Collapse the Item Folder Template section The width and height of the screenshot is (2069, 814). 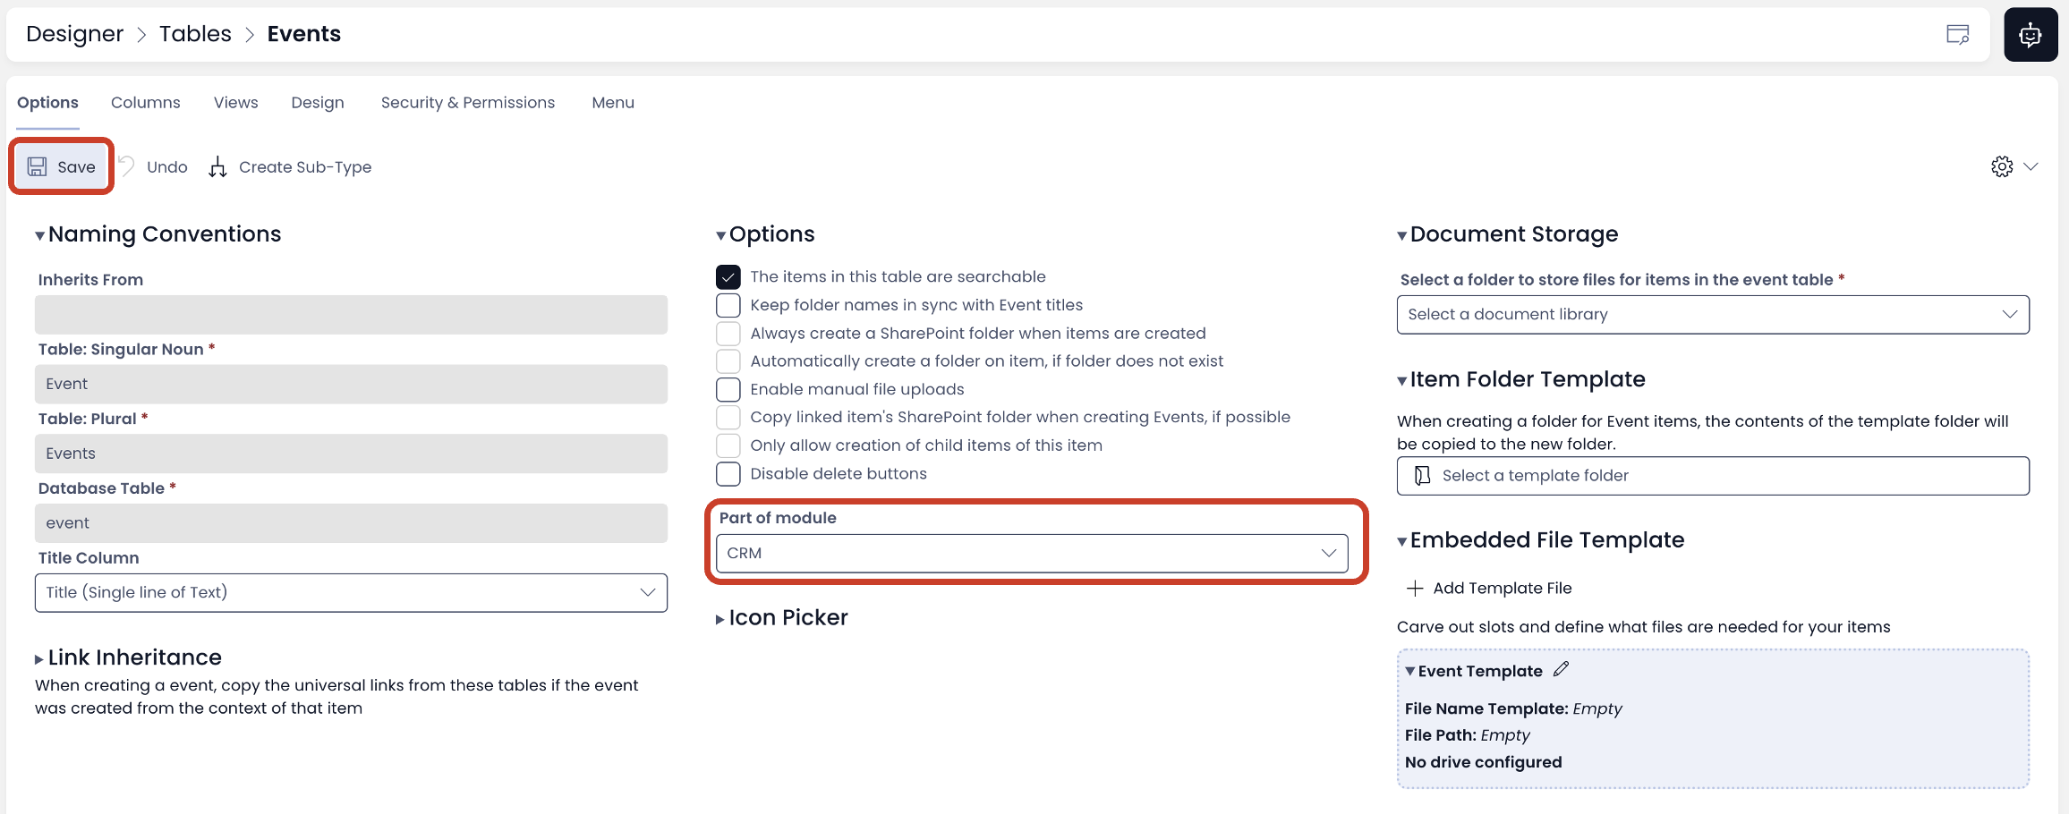tap(1521, 379)
